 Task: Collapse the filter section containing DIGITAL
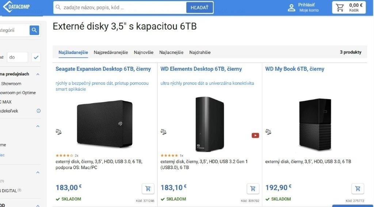click(x=38, y=172)
